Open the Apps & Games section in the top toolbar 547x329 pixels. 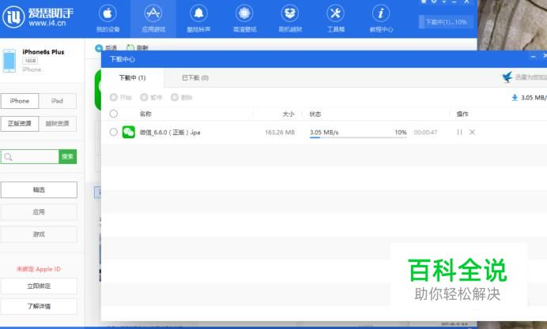pos(153,19)
